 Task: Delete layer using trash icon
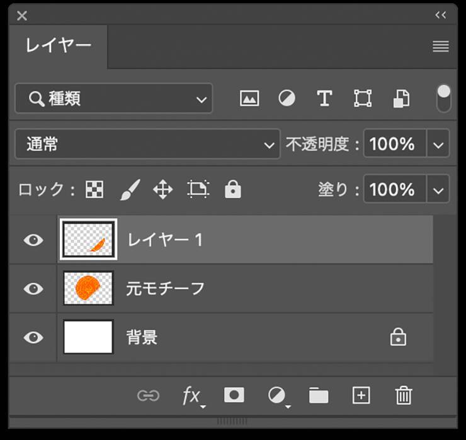pos(403,395)
